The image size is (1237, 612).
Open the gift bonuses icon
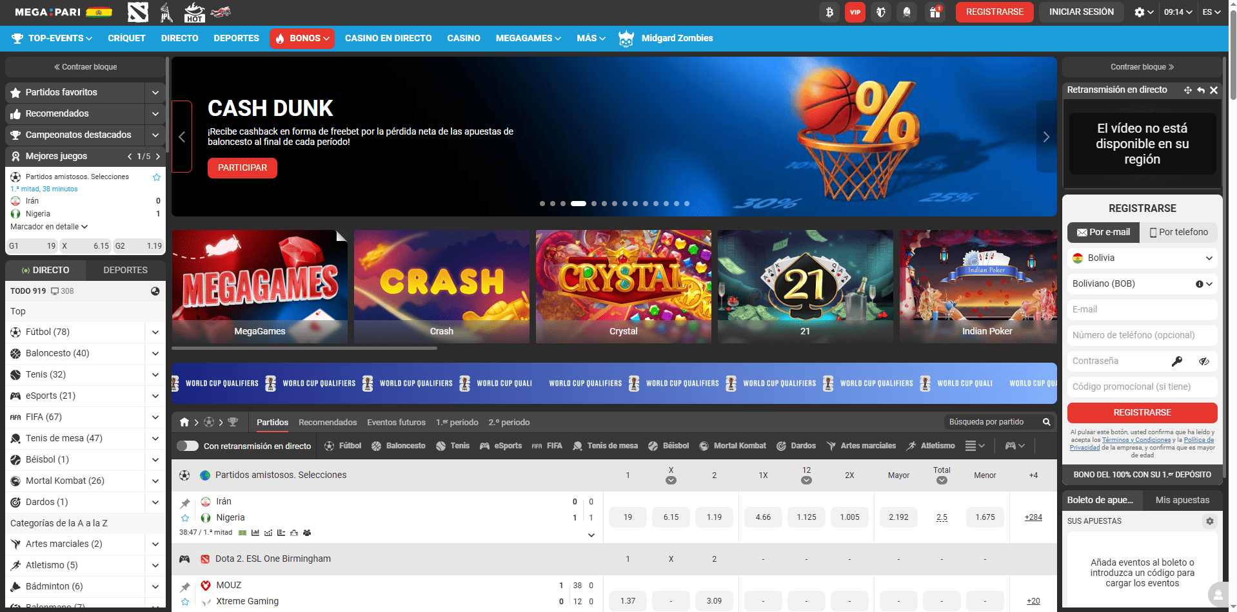click(935, 12)
